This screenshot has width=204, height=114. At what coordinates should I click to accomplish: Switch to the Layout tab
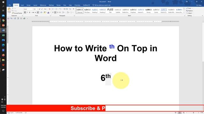coord(35,5)
